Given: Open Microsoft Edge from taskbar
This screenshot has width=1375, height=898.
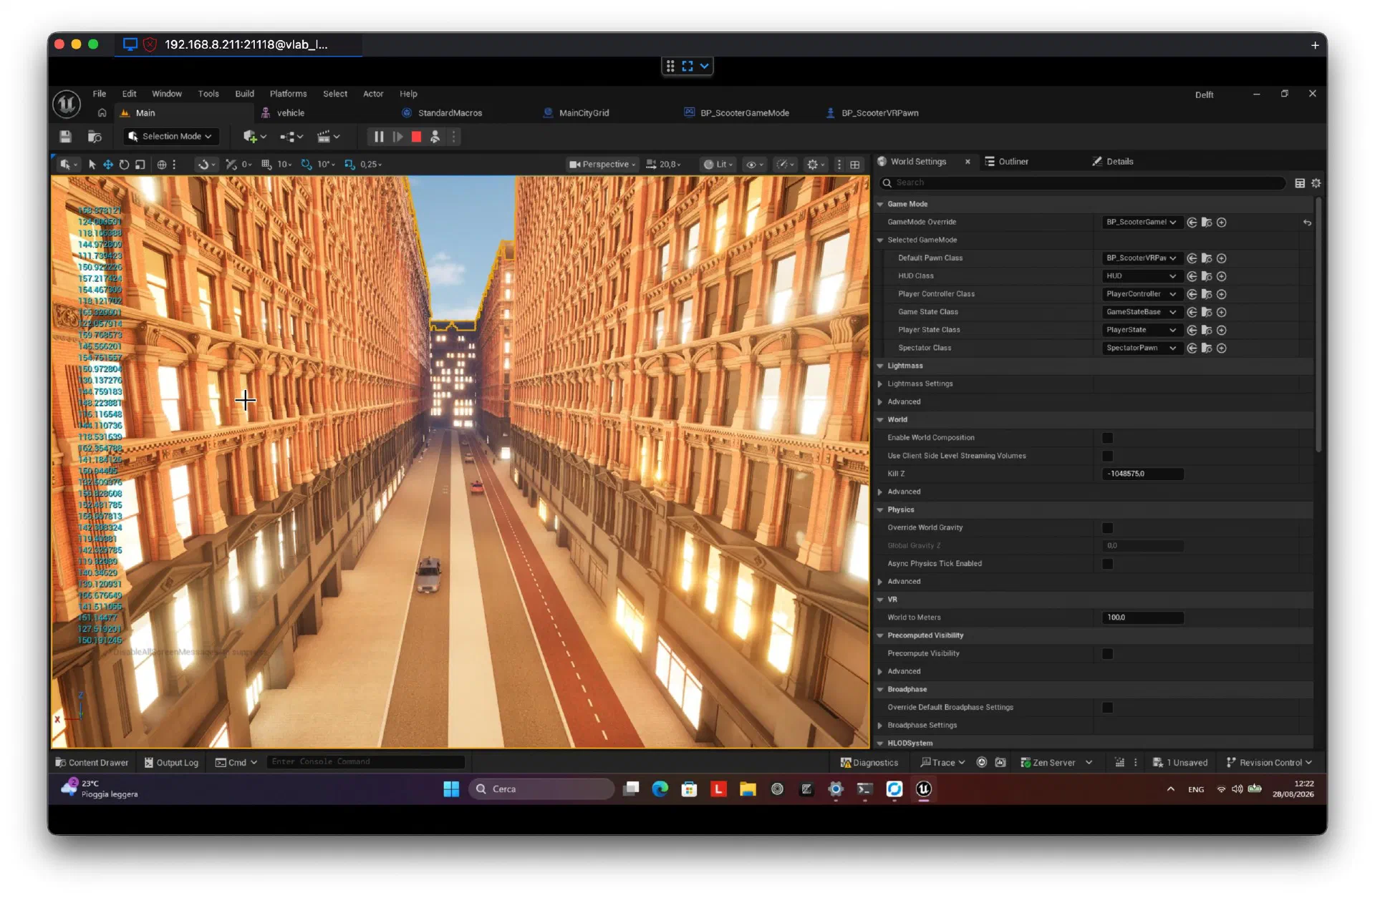Looking at the screenshot, I should 660,789.
